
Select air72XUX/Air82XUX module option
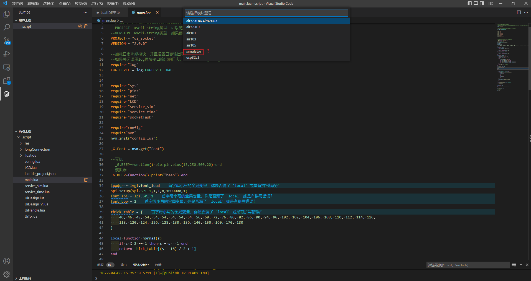(266, 21)
